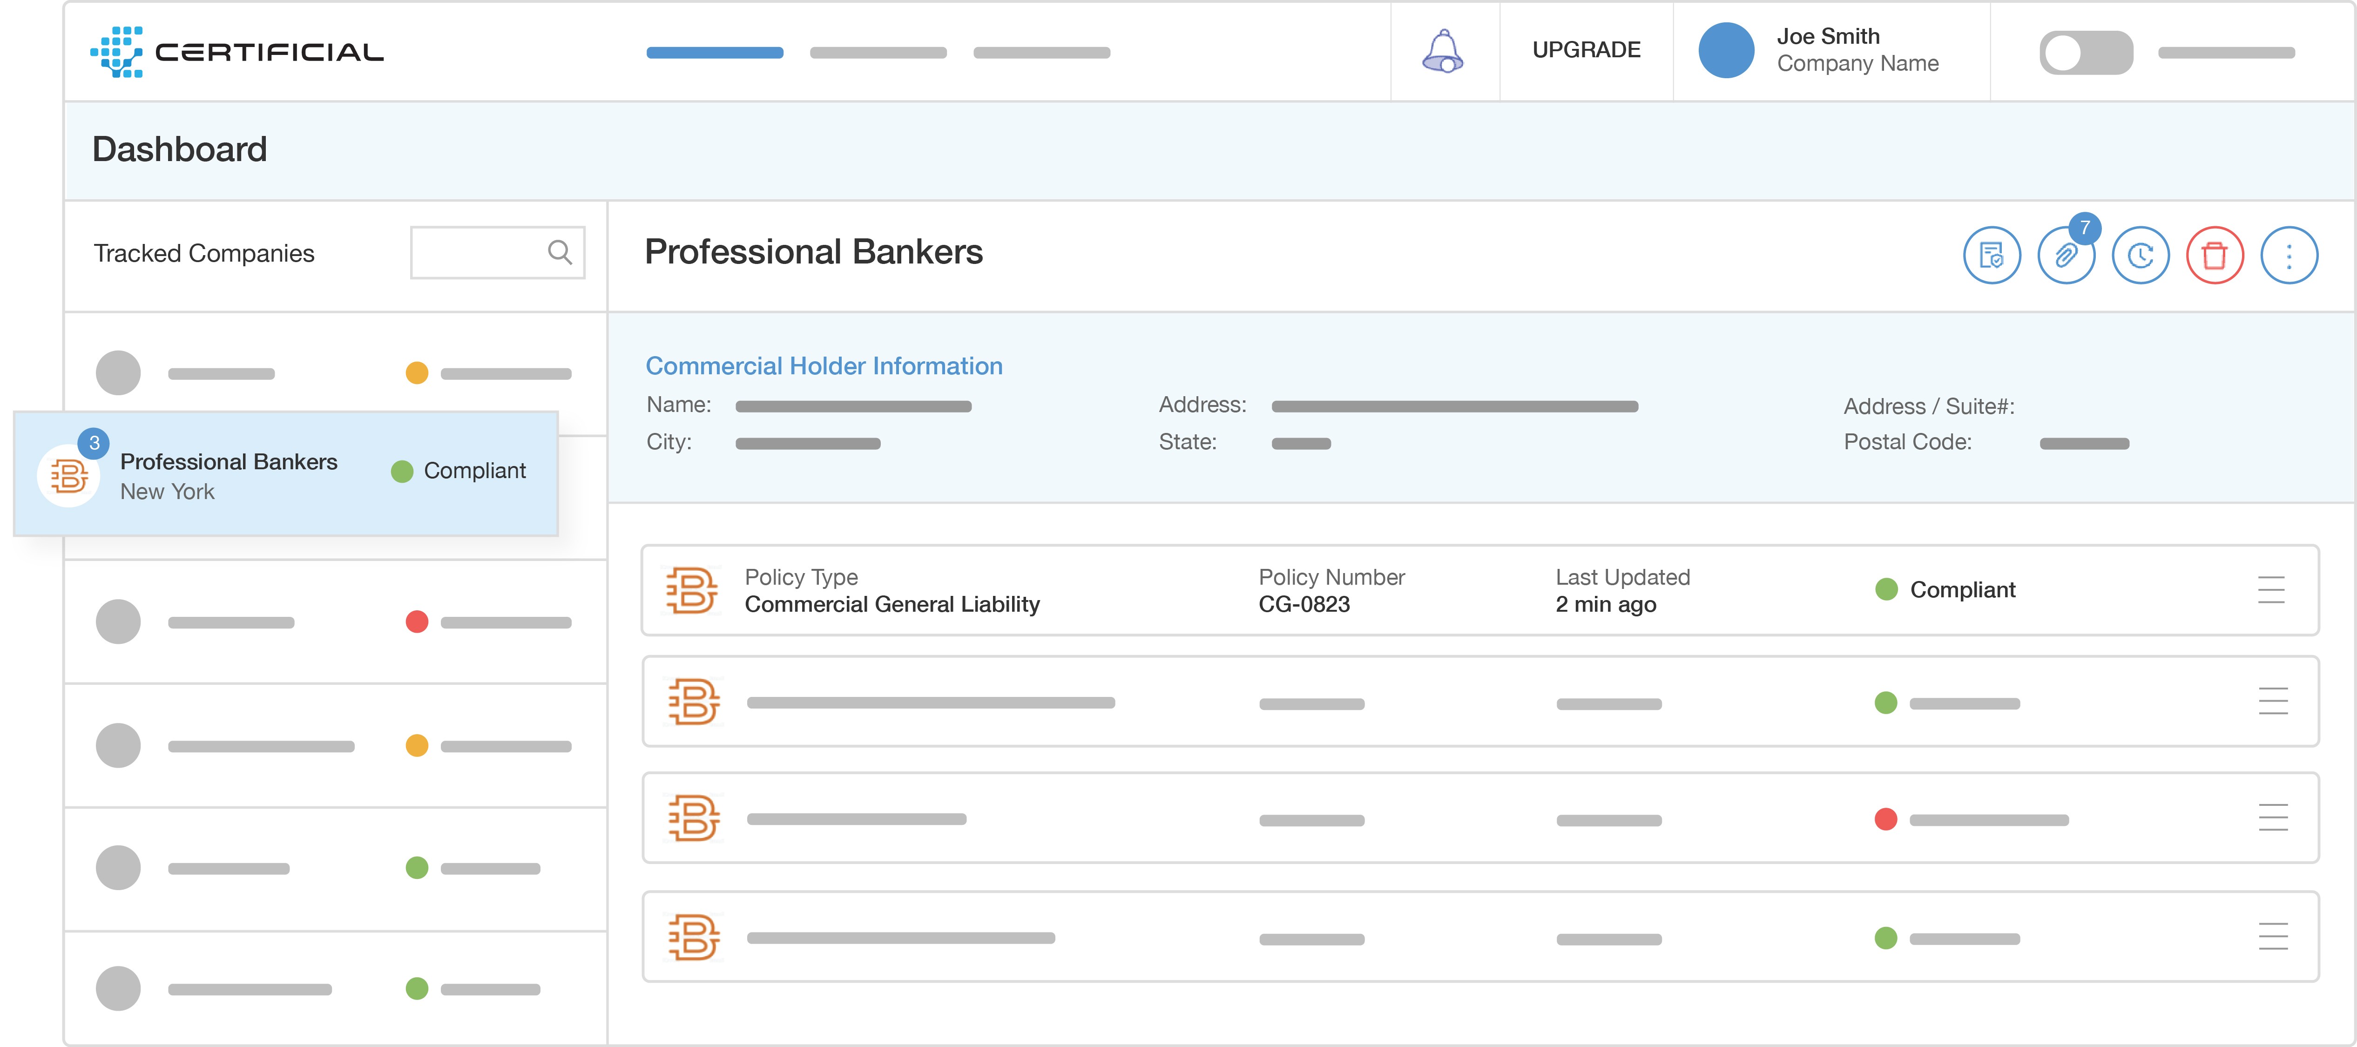Select the active blue navigation tab
Screen dimensions: 2357x1047
tap(715, 52)
